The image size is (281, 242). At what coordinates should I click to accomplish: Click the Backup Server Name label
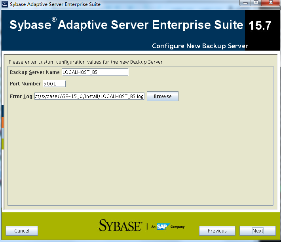(x=34, y=72)
